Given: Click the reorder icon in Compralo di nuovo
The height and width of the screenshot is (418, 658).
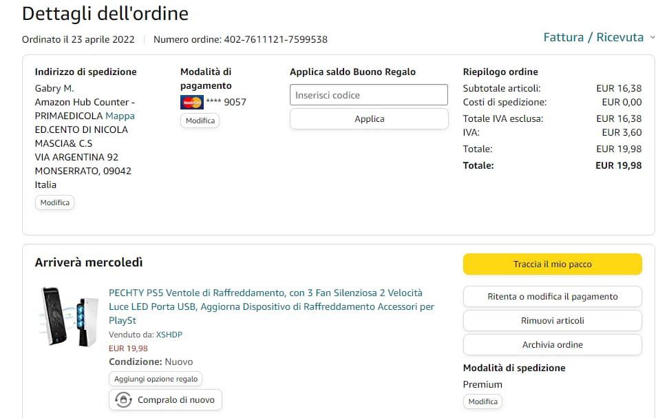Looking at the screenshot, I should tap(123, 399).
